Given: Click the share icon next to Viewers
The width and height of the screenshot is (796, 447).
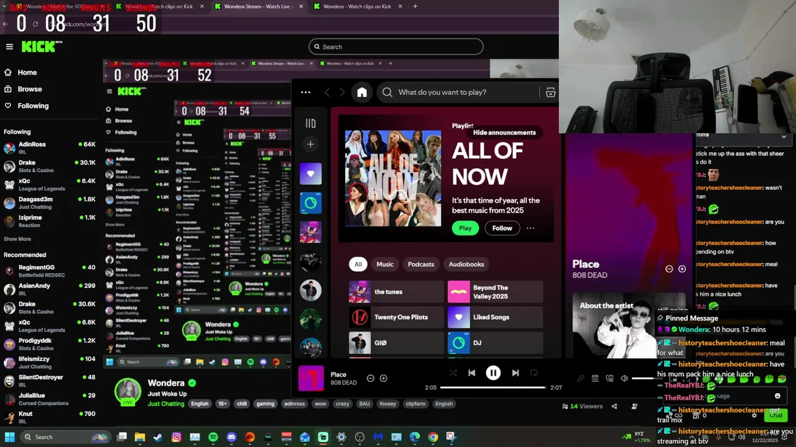Looking at the screenshot, I should point(614,407).
